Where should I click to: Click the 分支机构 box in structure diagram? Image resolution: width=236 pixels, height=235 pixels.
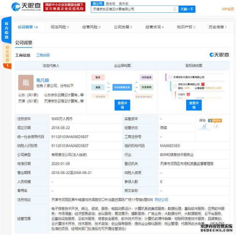click(146, 87)
